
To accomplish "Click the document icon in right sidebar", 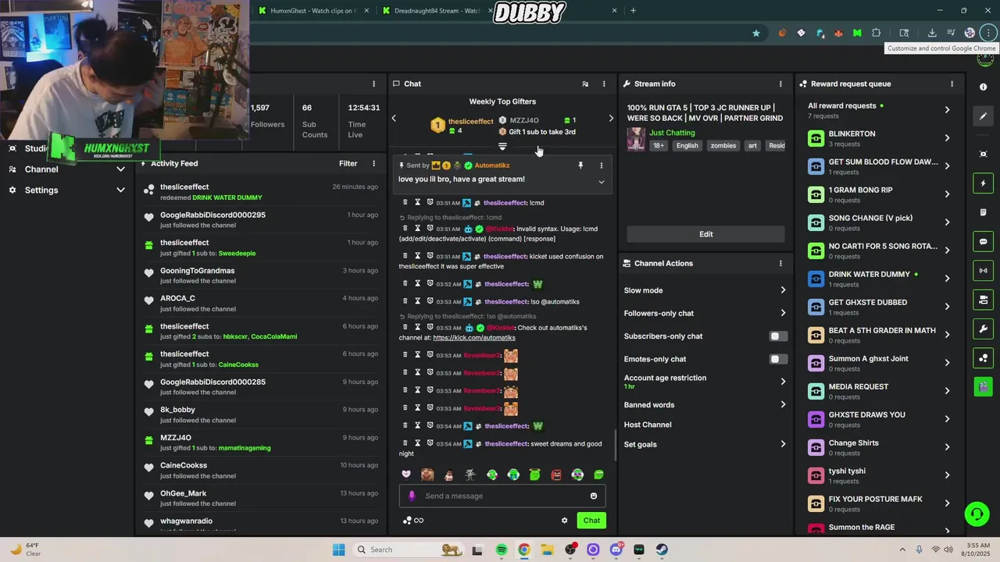I will [984, 212].
